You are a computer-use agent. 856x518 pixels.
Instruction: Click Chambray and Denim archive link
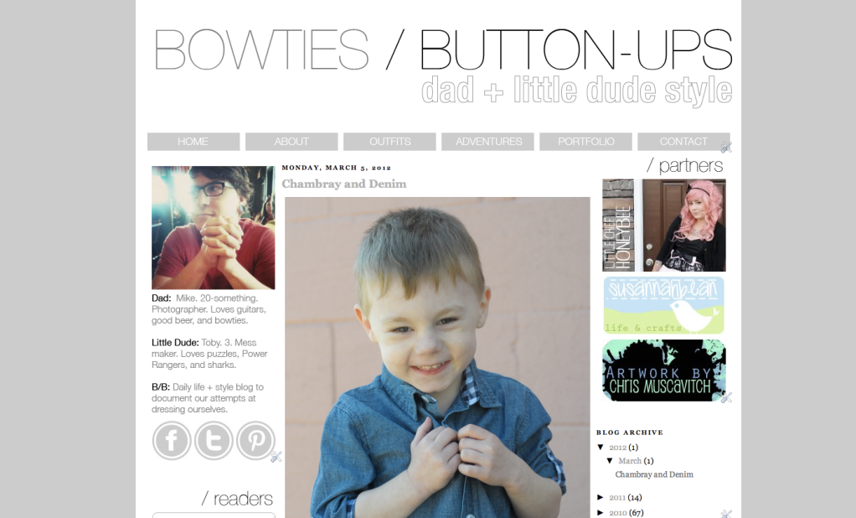coord(654,474)
